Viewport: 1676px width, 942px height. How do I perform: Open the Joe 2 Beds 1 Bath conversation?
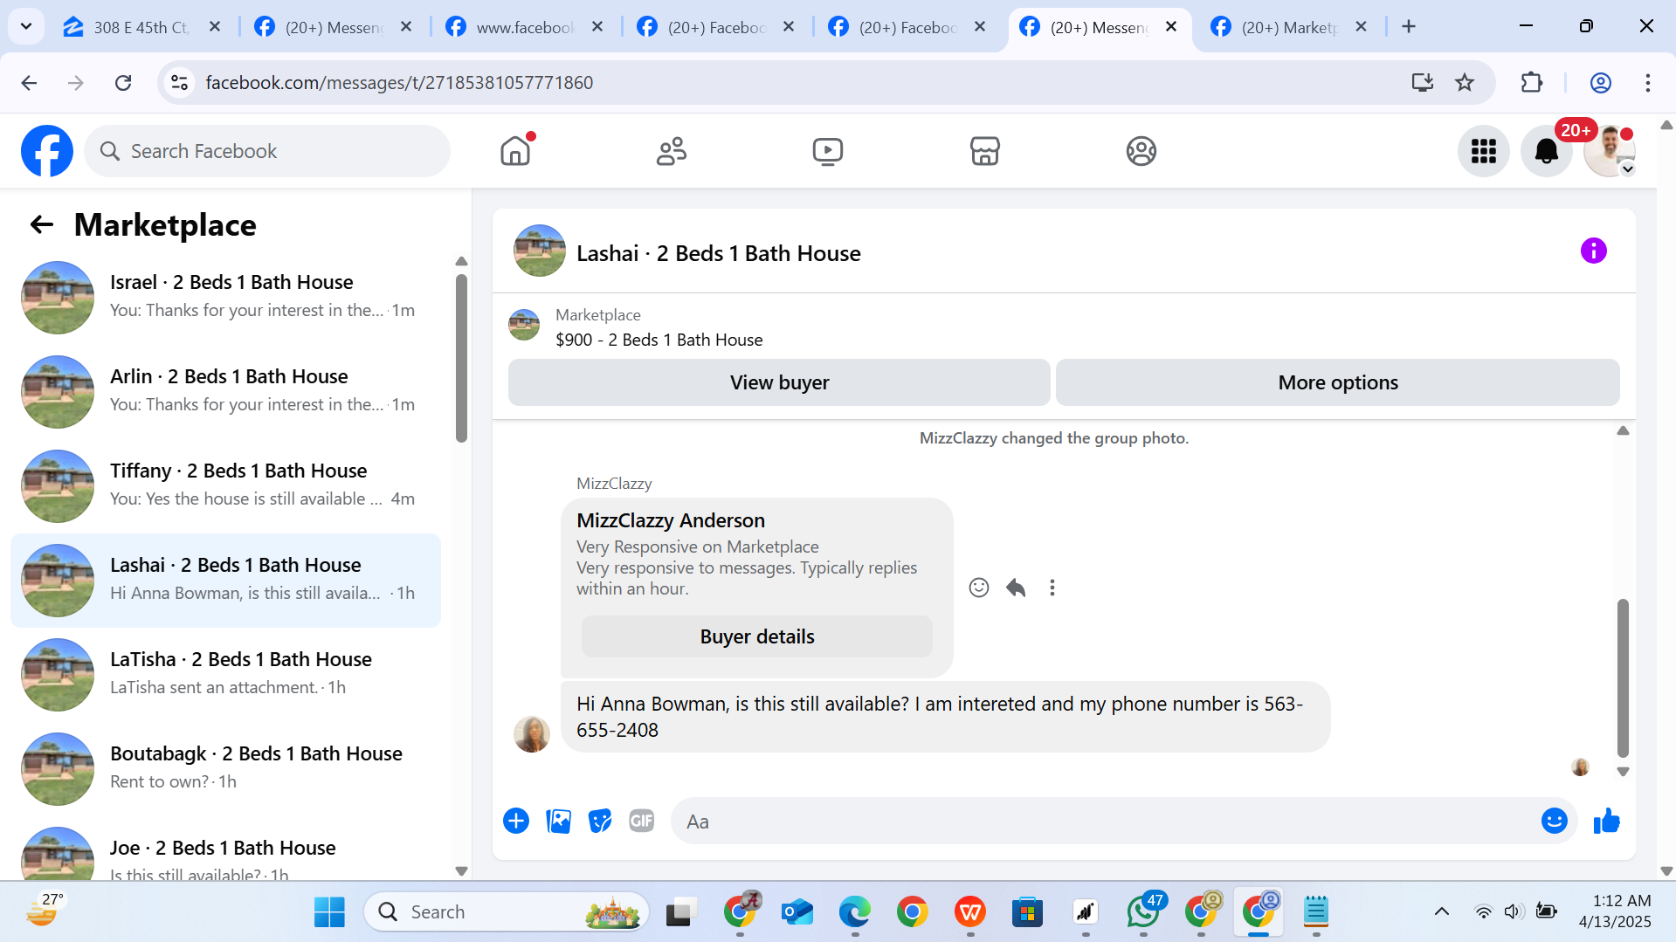(x=225, y=850)
